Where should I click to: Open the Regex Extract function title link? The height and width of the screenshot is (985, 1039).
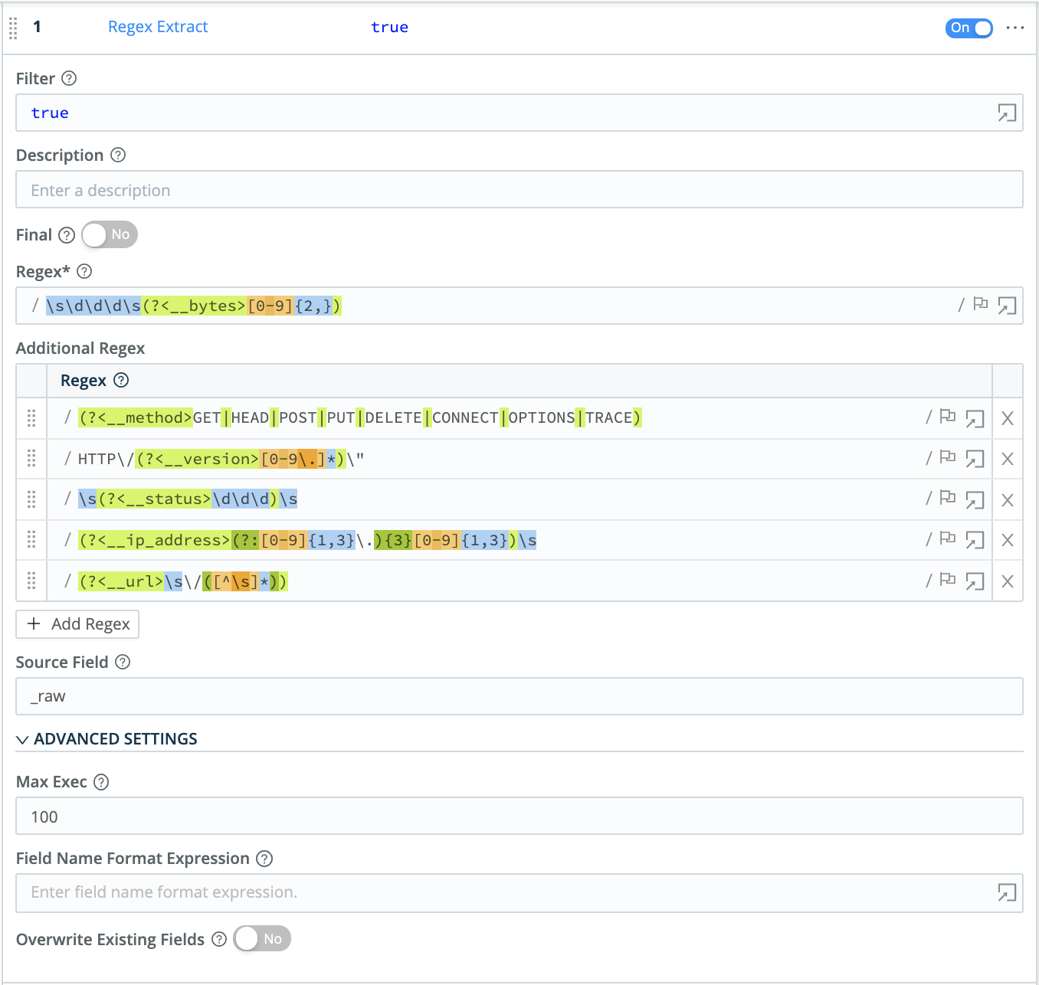(x=157, y=27)
